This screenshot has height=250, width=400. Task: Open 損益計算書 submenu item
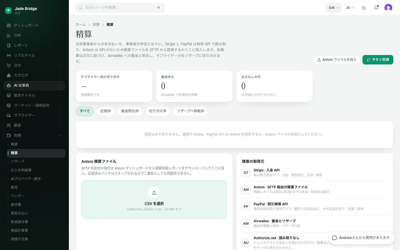pyautogui.click(x=36, y=231)
